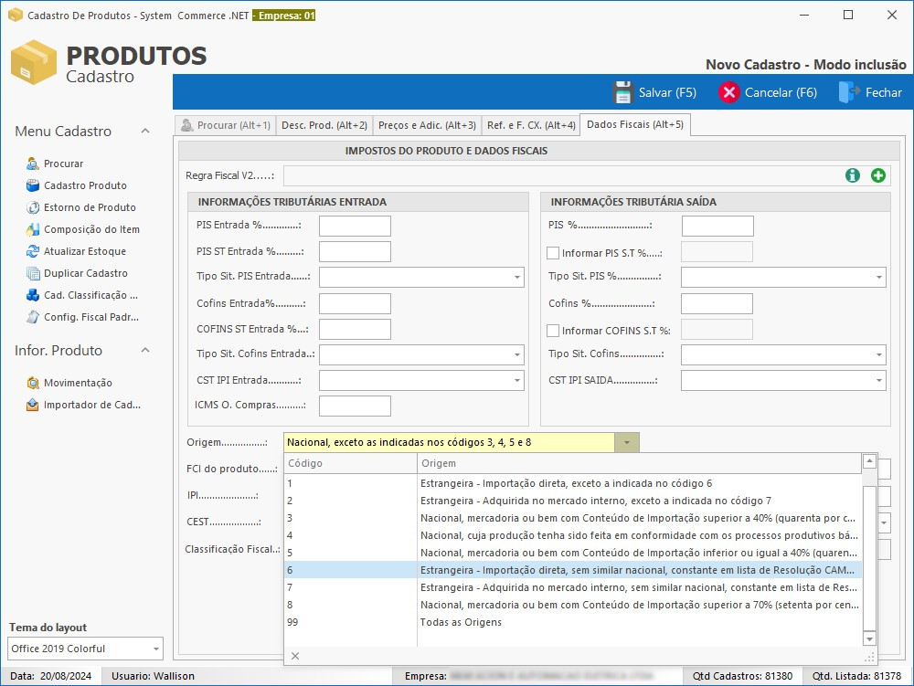
Task: Click the green plus icon to add a fiscal rule
Action: click(877, 175)
